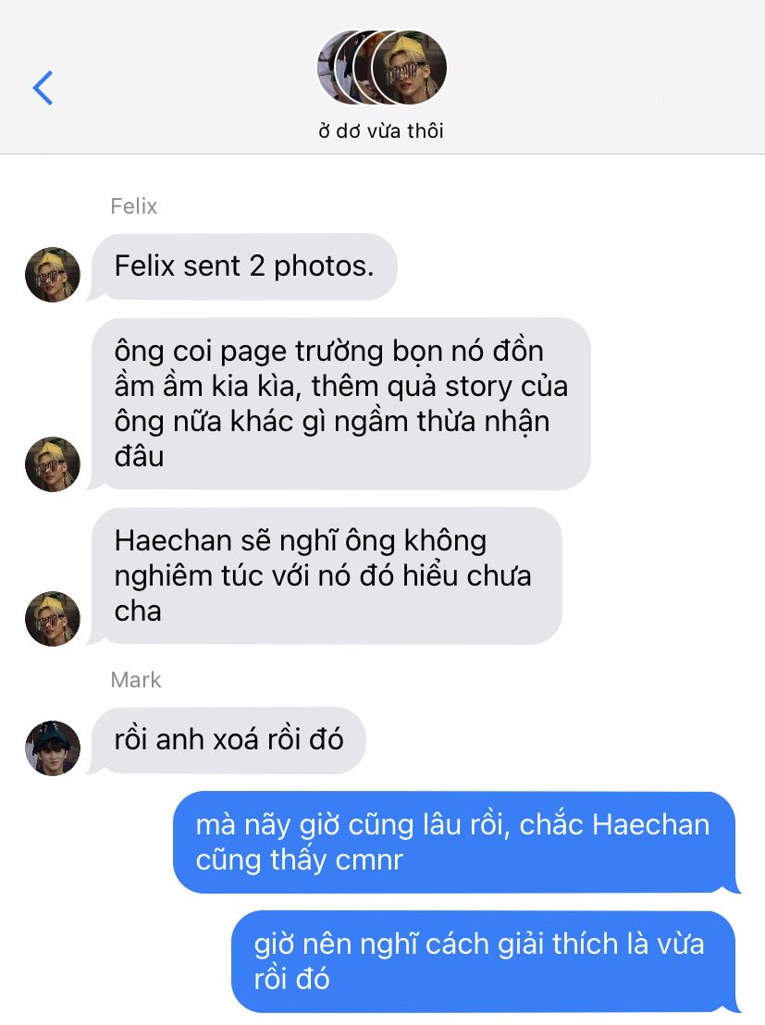Select the "ông coi page trường bọn nó đồn" bubble

click(340, 404)
